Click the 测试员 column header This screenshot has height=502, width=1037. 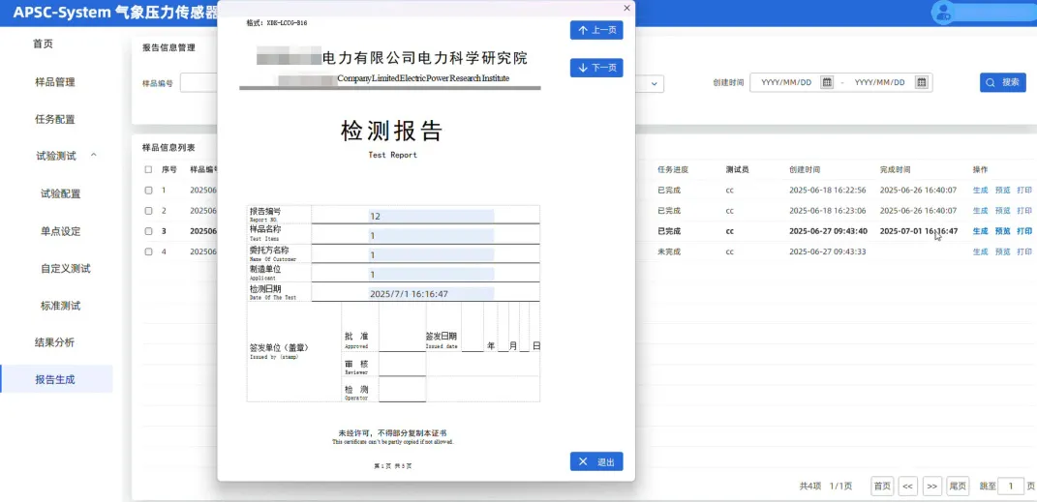click(737, 170)
